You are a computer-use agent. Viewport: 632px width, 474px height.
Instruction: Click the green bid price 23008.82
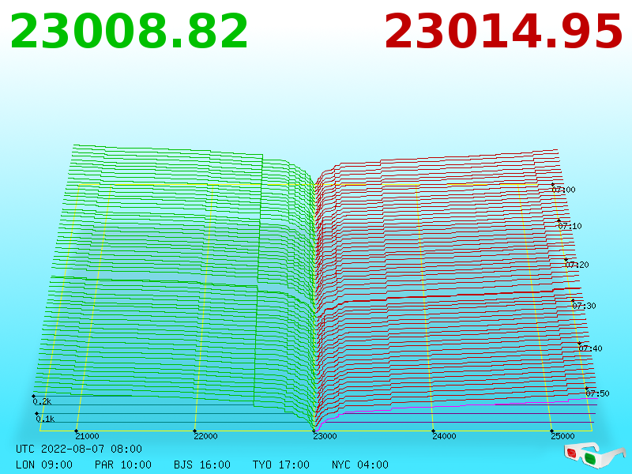[129, 32]
